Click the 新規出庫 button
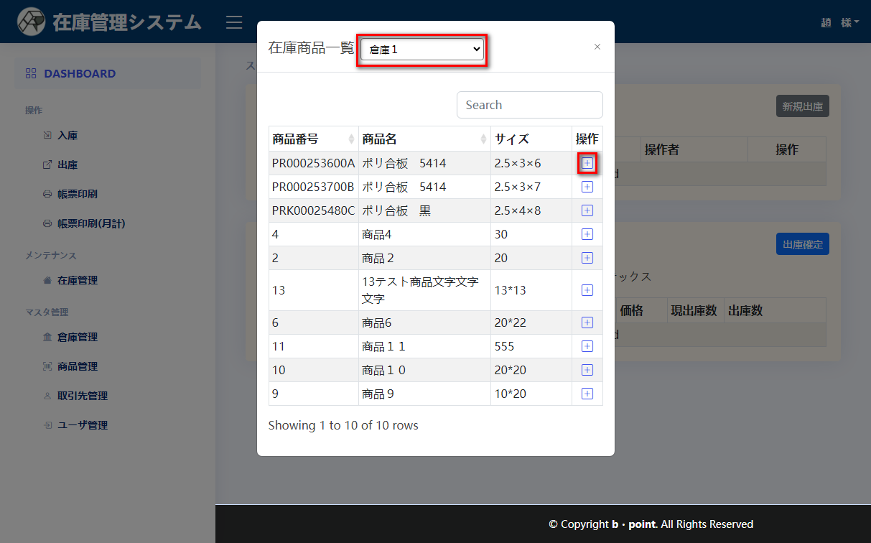 click(x=802, y=106)
